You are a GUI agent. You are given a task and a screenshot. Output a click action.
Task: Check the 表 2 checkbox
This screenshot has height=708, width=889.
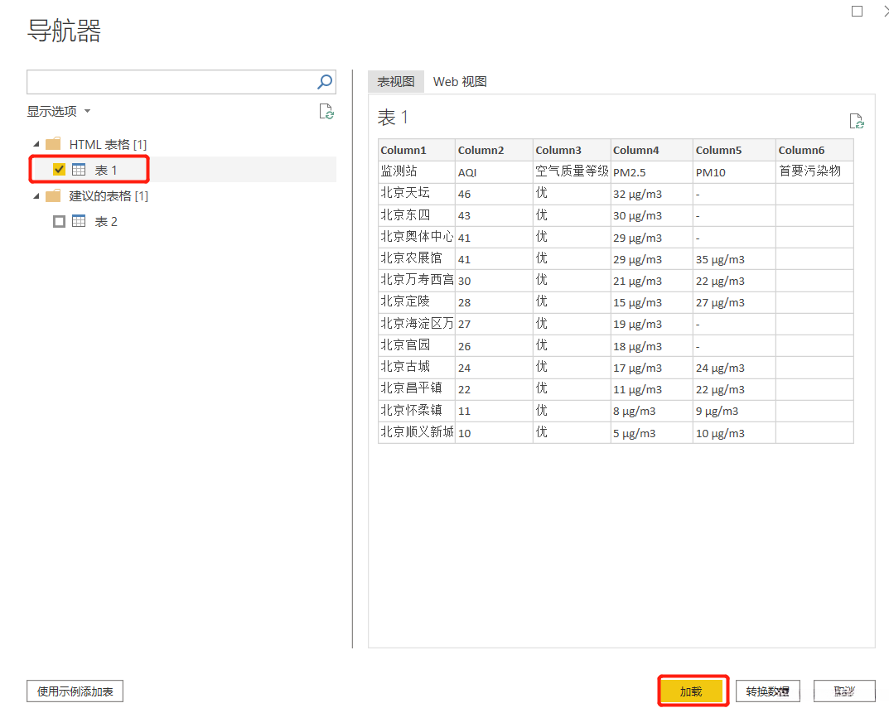(59, 221)
